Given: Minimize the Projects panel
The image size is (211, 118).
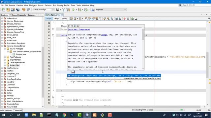Looking at the screenshot, I should pyautogui.click(x=43, y=15).
